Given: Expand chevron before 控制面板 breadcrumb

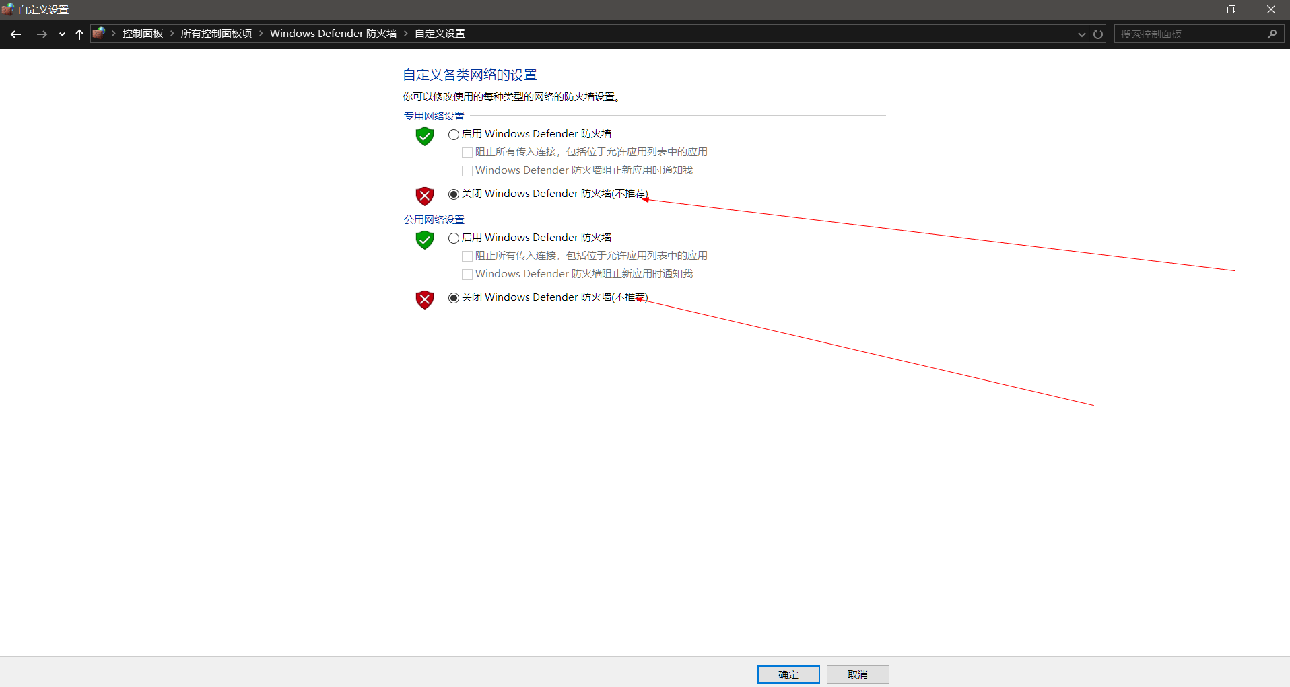Looking at the screenshot, I should point(114,34).
